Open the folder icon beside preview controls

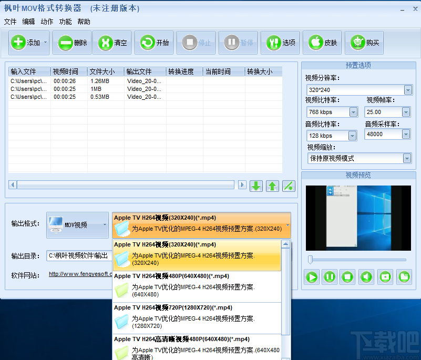click(x=404, y=277)
